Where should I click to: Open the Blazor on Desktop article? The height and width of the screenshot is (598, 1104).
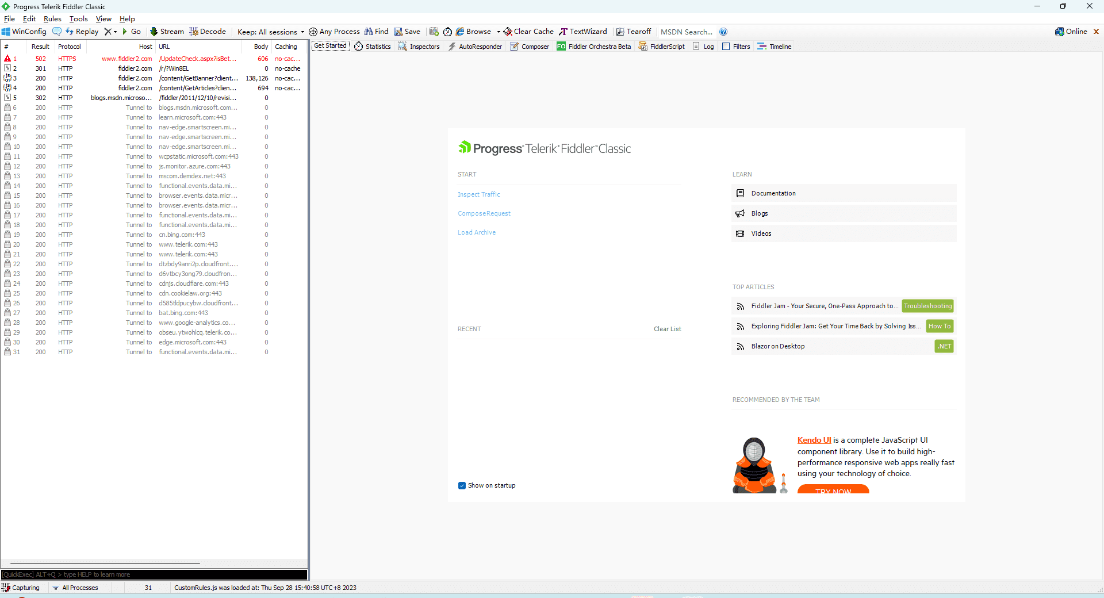pos(778,346)
